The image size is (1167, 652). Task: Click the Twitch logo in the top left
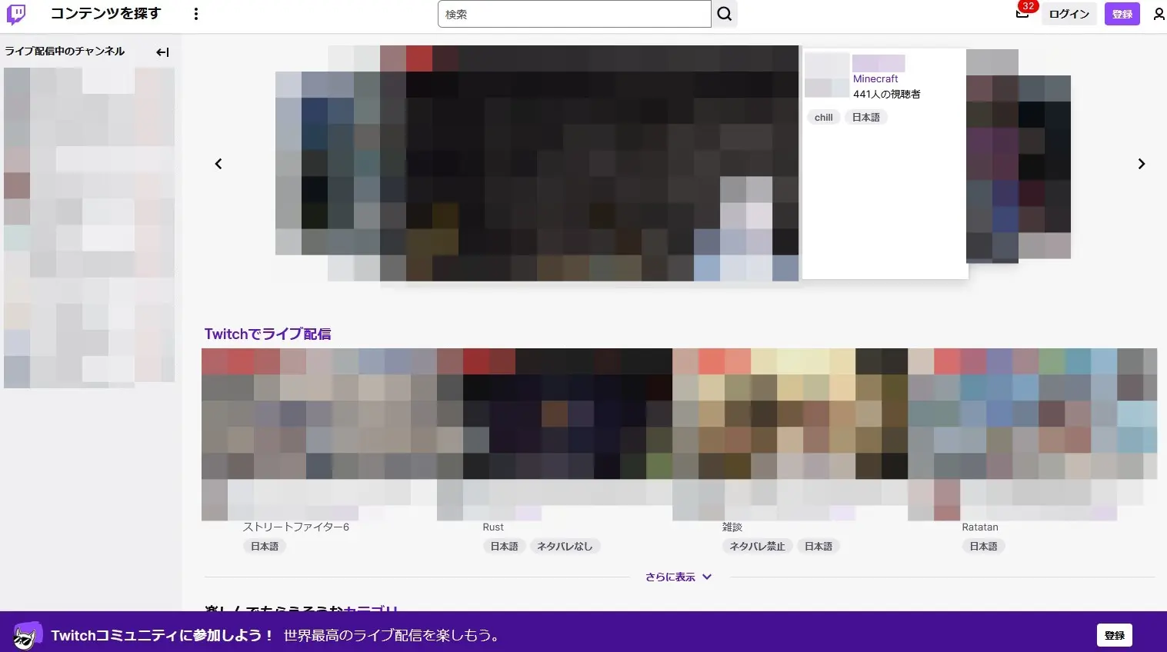tap(15, 14)
